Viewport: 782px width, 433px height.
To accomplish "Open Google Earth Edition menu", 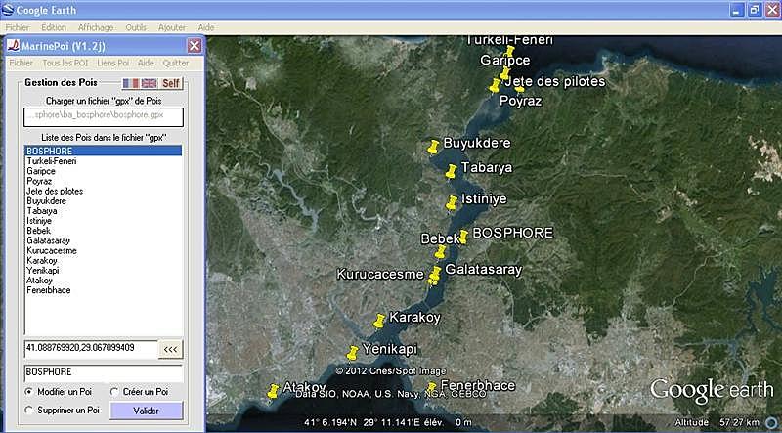I will click(54, 27).
